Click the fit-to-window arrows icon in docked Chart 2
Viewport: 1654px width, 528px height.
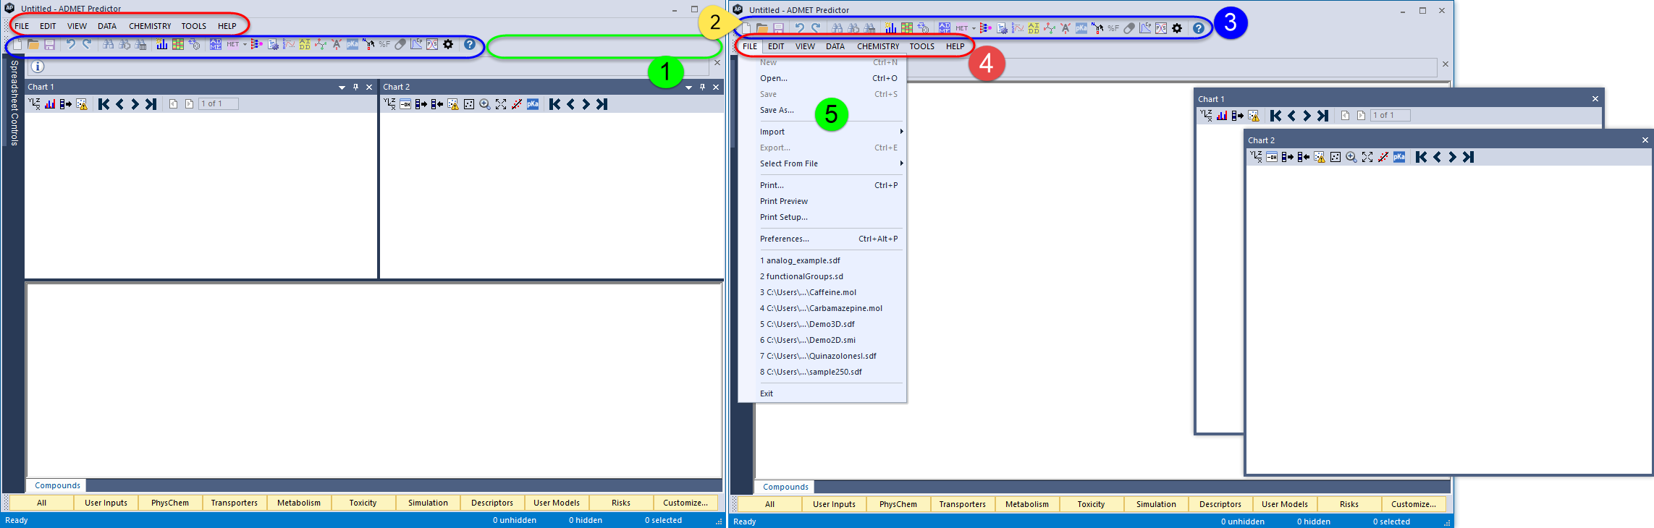pyautogui.click(x=500, y=104)
